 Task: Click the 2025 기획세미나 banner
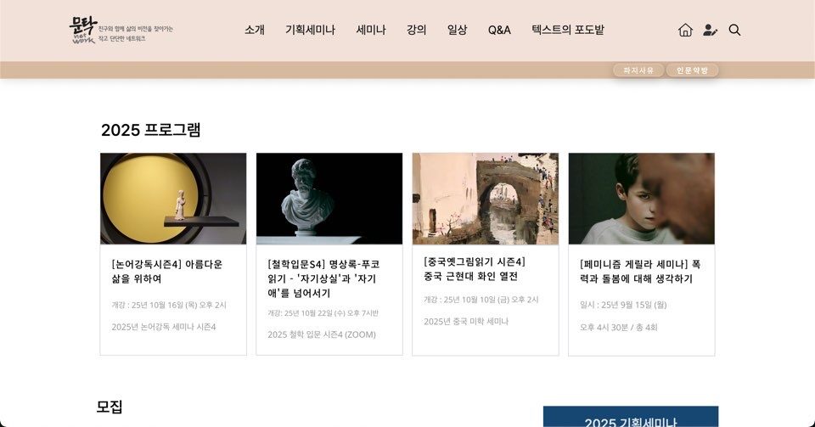click(x=631, y=417)
